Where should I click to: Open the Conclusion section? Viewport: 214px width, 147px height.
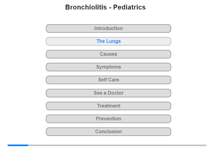click(x=108, y=132)
